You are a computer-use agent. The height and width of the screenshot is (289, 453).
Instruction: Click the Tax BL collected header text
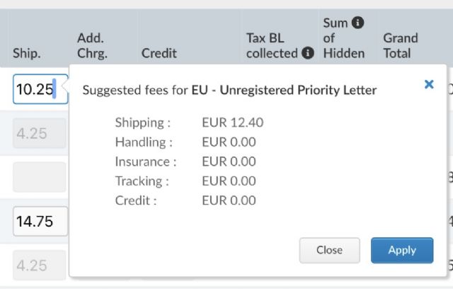(272, 45)
